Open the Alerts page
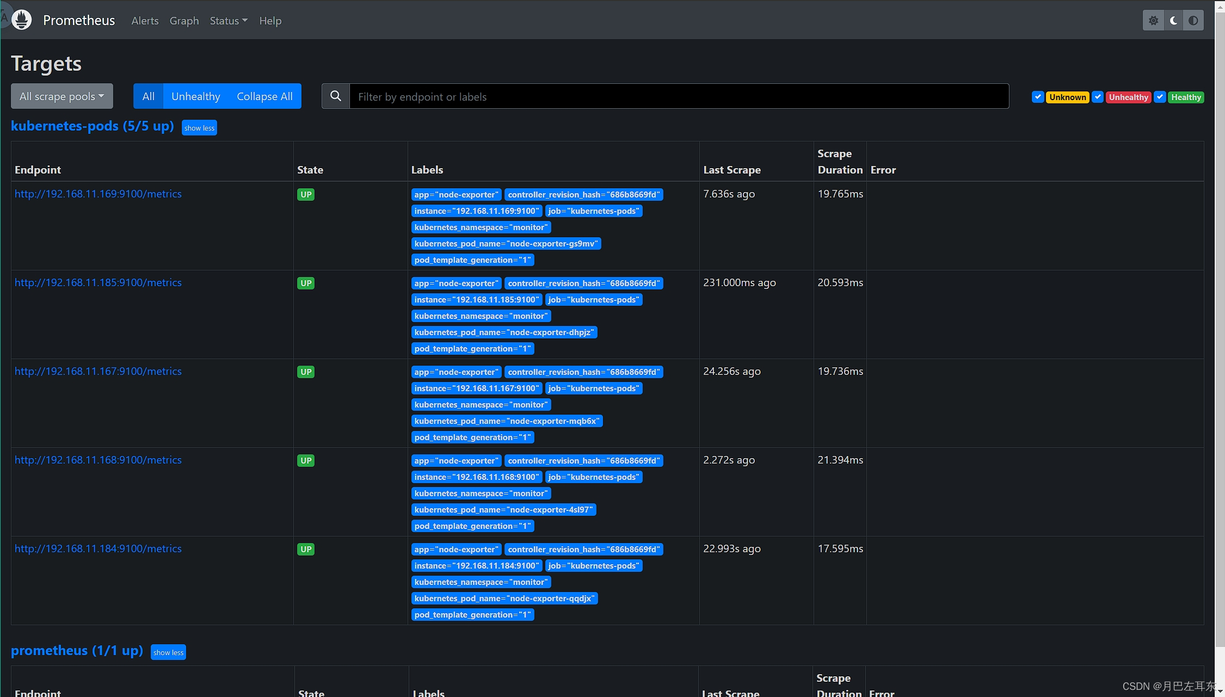Image resolution: width=1225 pixels, height=697 pixels. [x=145, y=21]
